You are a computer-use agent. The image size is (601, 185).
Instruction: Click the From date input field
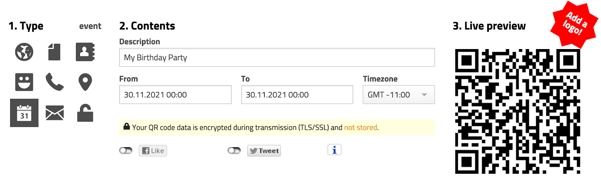coord(175,95)
